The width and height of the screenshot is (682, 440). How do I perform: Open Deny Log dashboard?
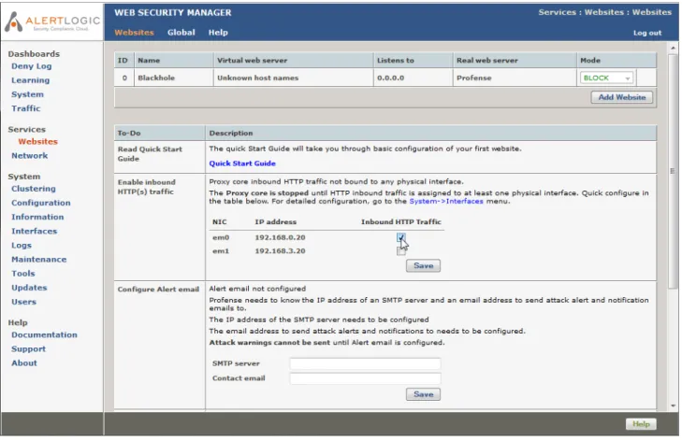point(31,66)
